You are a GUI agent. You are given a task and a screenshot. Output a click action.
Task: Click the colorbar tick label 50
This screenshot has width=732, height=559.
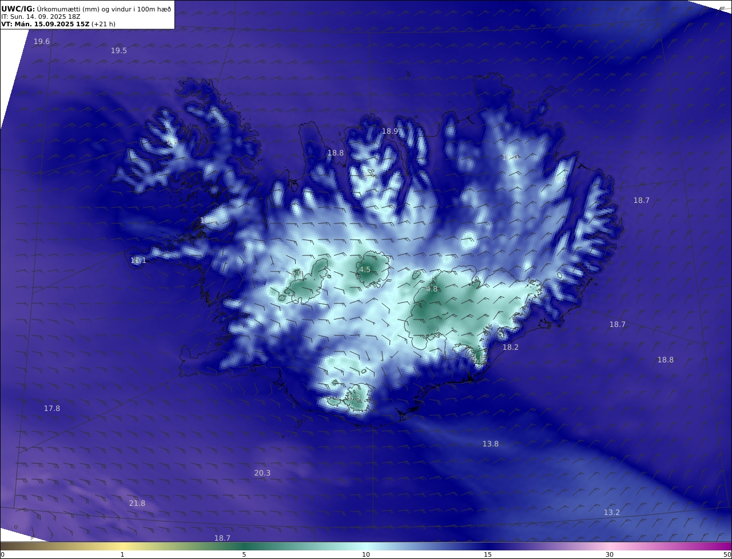(727, 555)
